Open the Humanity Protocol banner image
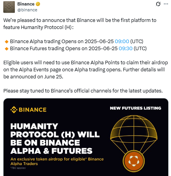171x176 pixels. [x=86, y=137]
